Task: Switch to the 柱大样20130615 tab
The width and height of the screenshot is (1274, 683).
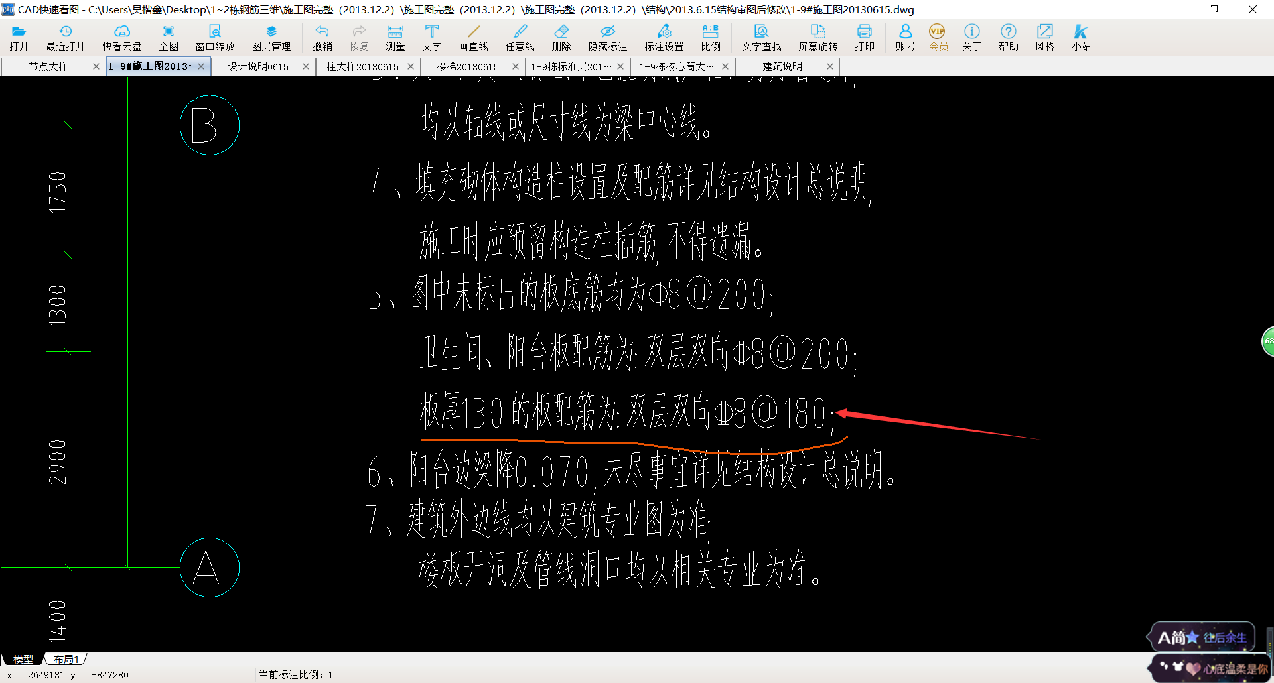Action: tap(363, 66)
